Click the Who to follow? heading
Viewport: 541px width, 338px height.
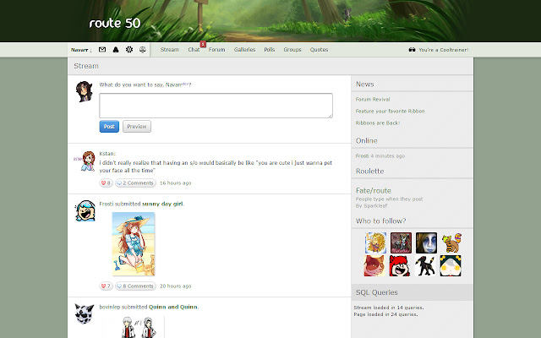pyautogui.click(x=380, y=221)
